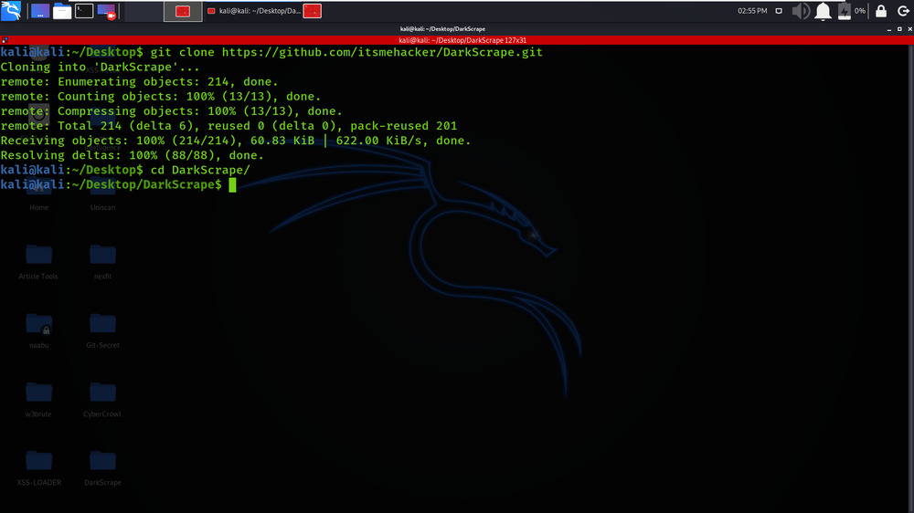
Task: Launch the terminal emulator from panel
Action: (x=84, y=11)
